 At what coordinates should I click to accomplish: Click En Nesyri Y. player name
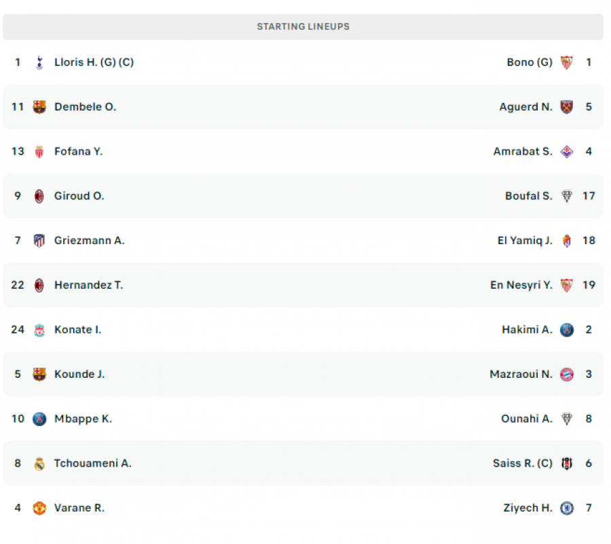(521, 285)
